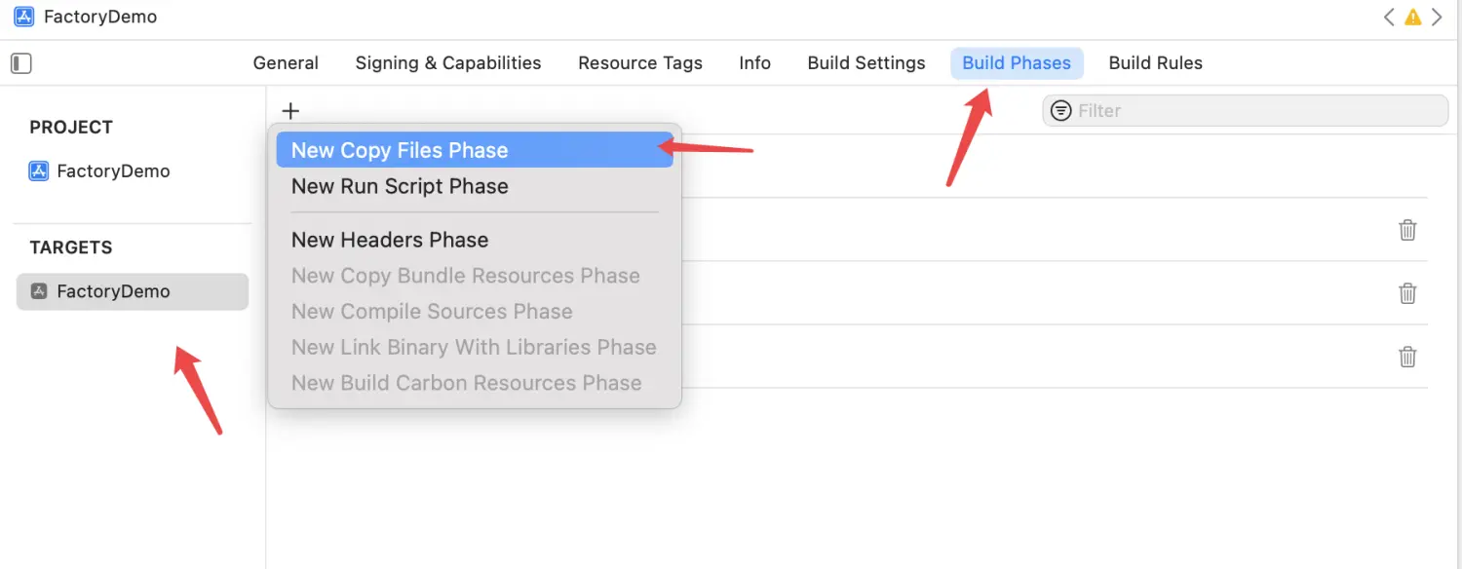1462x569 pixels.
Task: Go to next issue with right chevron
Action: click(x=1437, y=18)
